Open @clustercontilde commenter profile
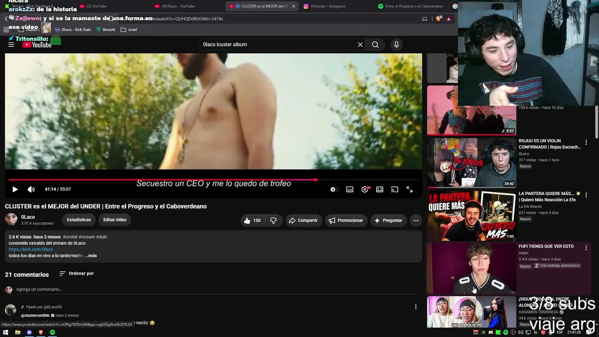The width and height of the screenshot is (599, 337). (35, 315)
